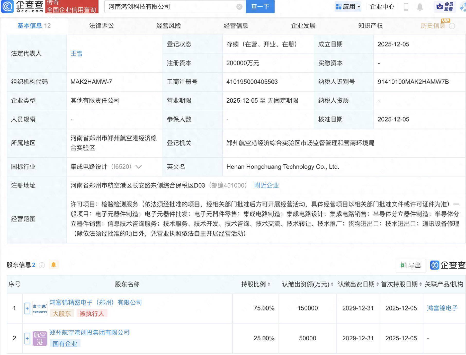The height and width of the screenshot is (355, 466).
Task: Click the subscribe bell beside 股东信息
Action: tap(54, 264)
